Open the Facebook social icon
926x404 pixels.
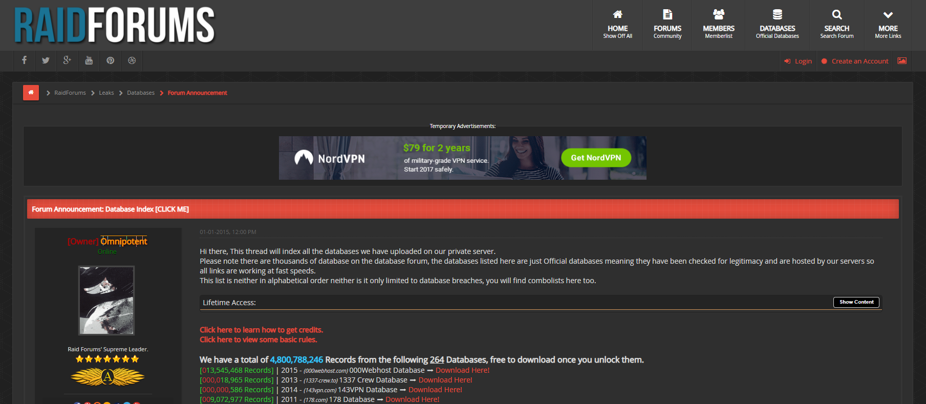coord(24,60)
